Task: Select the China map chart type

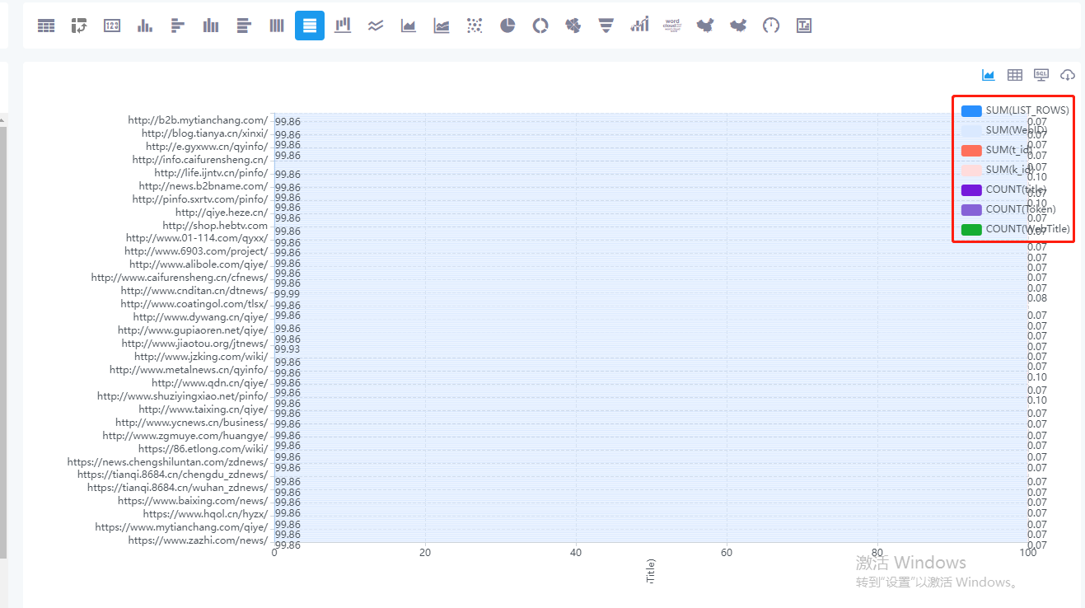Action: (x=705, y=25)
